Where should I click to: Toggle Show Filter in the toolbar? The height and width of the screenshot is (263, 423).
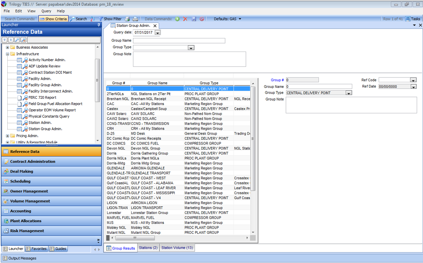[110, 19]
